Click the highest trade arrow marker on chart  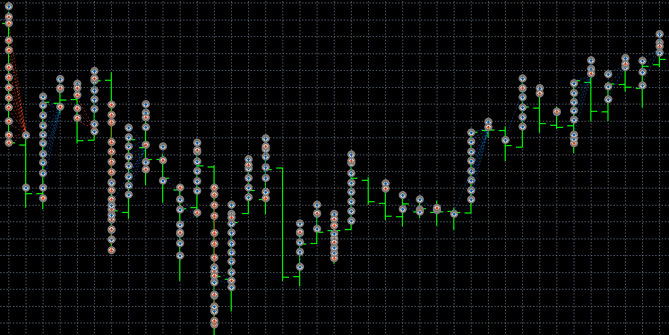9,6
